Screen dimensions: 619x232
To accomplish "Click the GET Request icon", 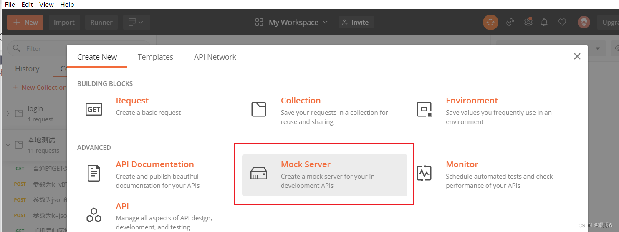I will pos(94,109).
